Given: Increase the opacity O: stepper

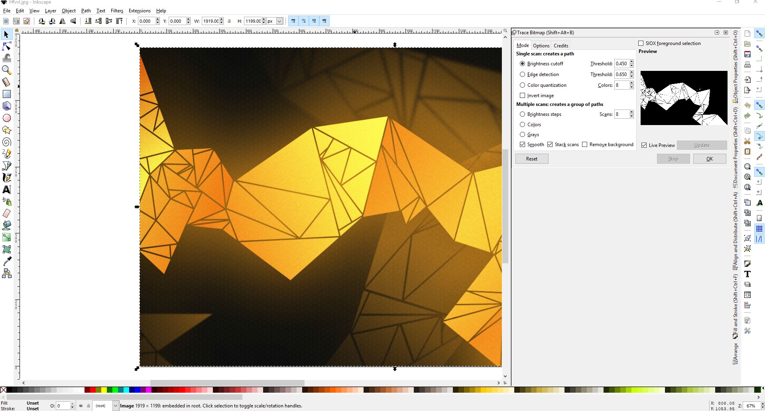Looking at the screenshot, I should click(72, 404).
